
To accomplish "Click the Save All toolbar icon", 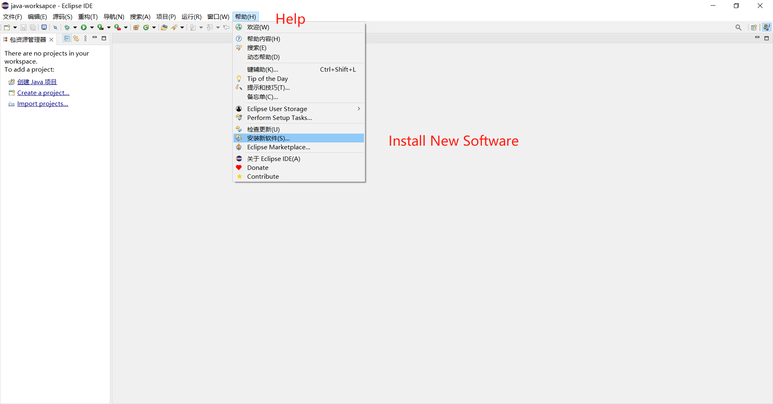I will click(33, 27).
